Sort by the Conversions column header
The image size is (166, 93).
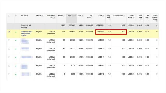[118, 16]
